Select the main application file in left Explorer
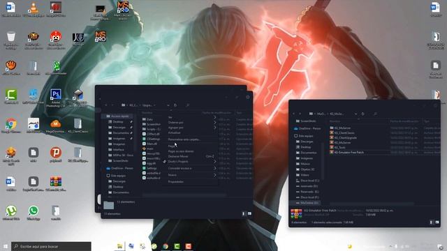This screenshot has width=447, height=251. coord(147,149)
